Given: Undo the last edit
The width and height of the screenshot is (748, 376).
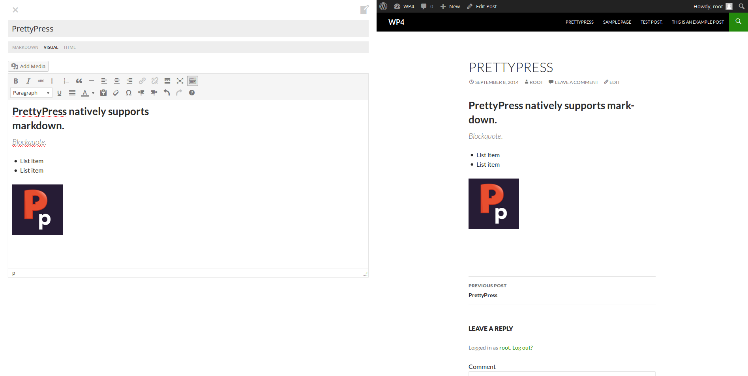Looking at the screenshot, I should (167, 93).
